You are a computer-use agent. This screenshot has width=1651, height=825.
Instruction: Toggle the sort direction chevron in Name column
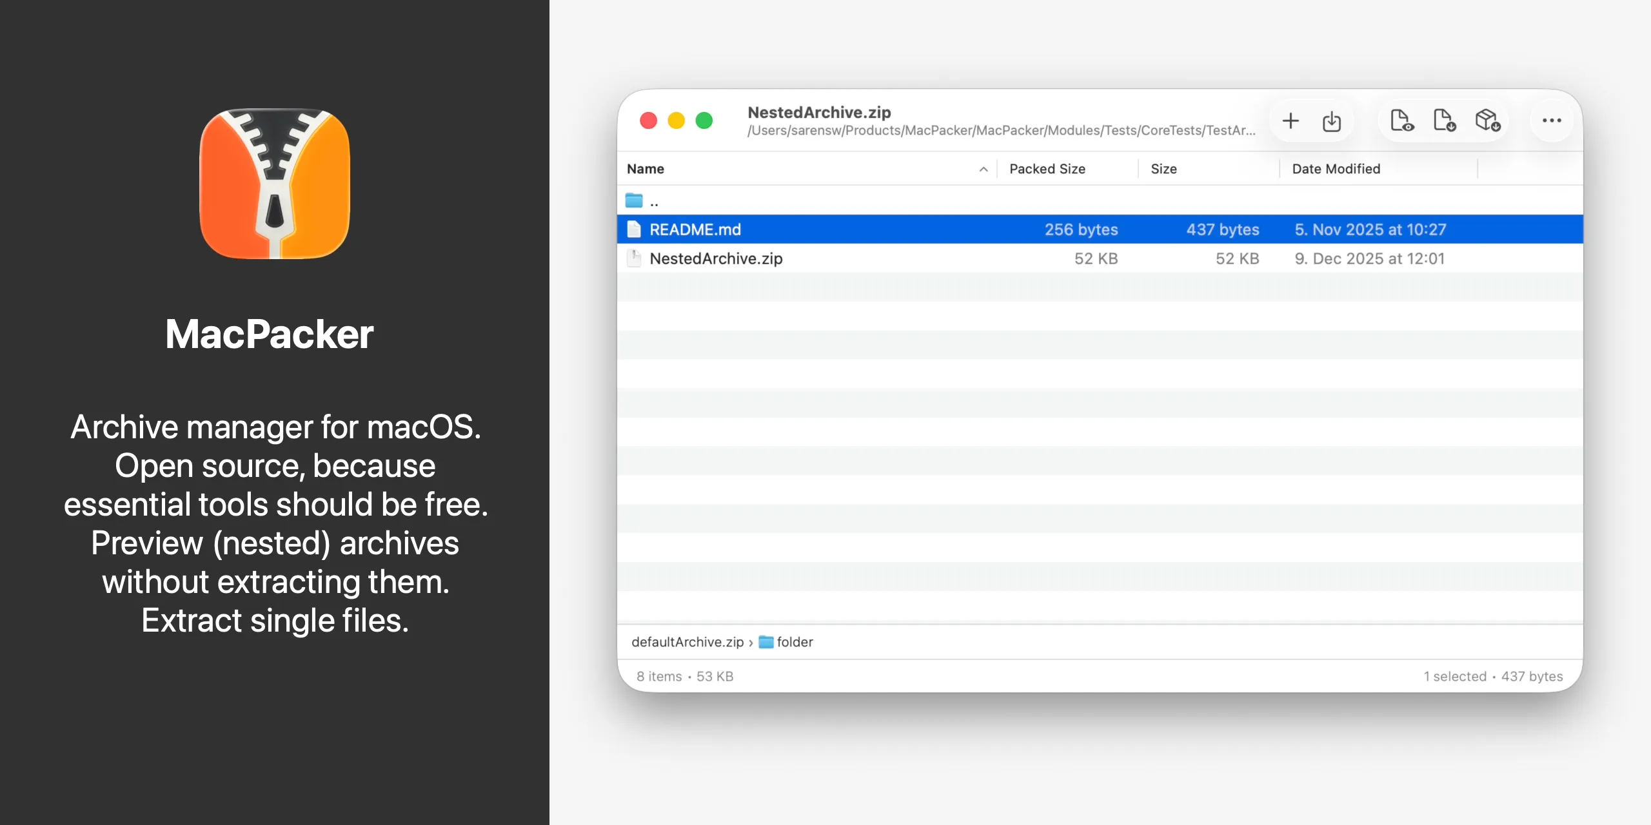click(984, 170)
